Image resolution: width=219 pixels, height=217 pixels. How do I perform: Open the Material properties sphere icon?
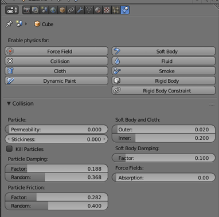(x=97, y=10)
